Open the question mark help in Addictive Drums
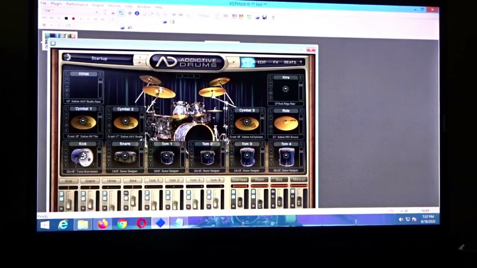The height and width of the screenshot is (268, 477). (x=301, y=62)
